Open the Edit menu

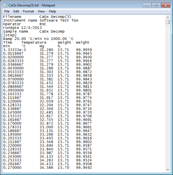click(16, 11)
